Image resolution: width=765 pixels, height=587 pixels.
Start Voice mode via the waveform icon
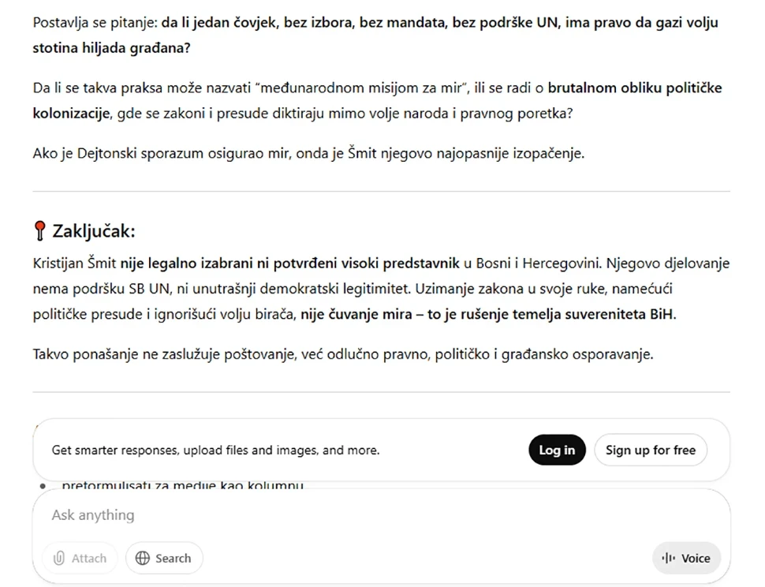(x=686, y=558)
